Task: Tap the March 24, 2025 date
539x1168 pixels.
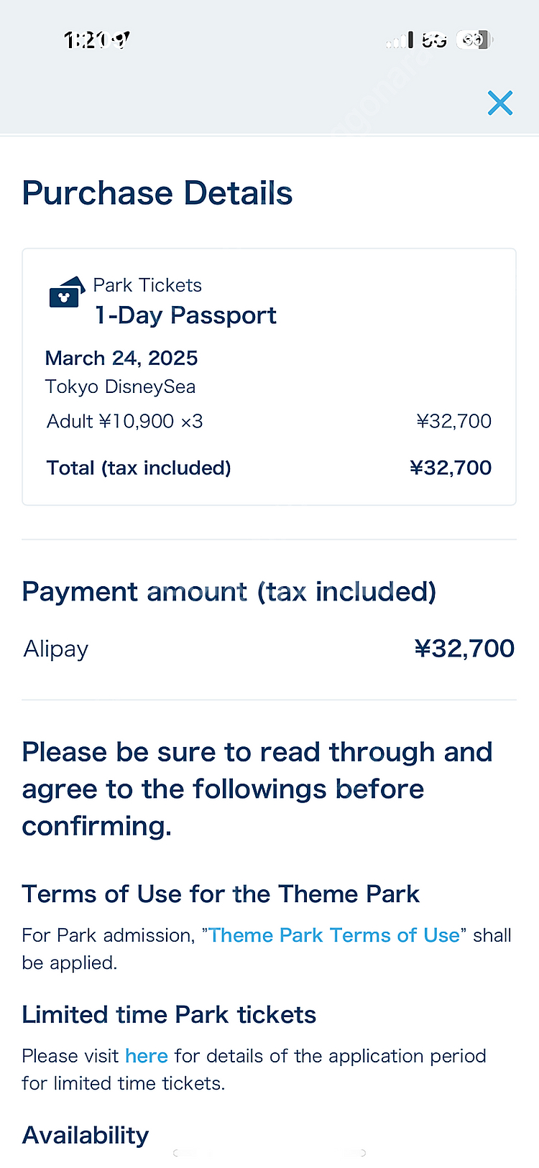Action: coord(121,358)
